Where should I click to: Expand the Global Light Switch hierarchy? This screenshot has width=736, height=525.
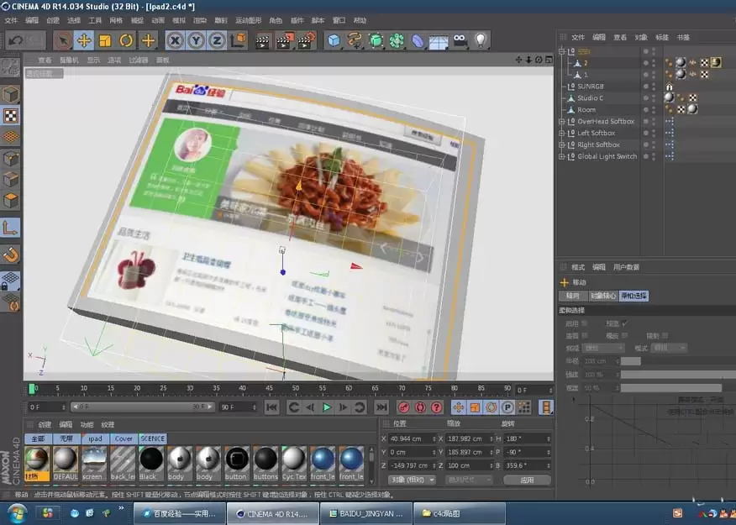560,155
